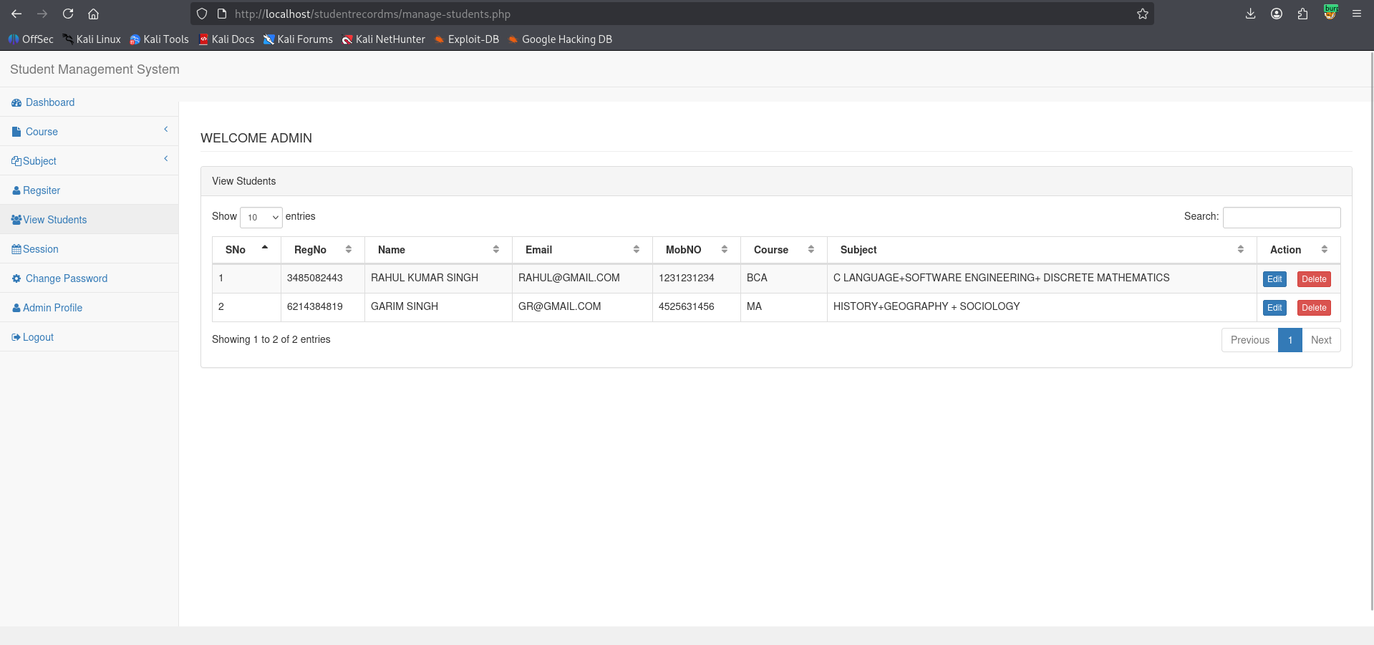Image resolution: width=1374 pixels, height=645 pixels.
Task: Open the Firefox account icon
Action: (1277, 14)
